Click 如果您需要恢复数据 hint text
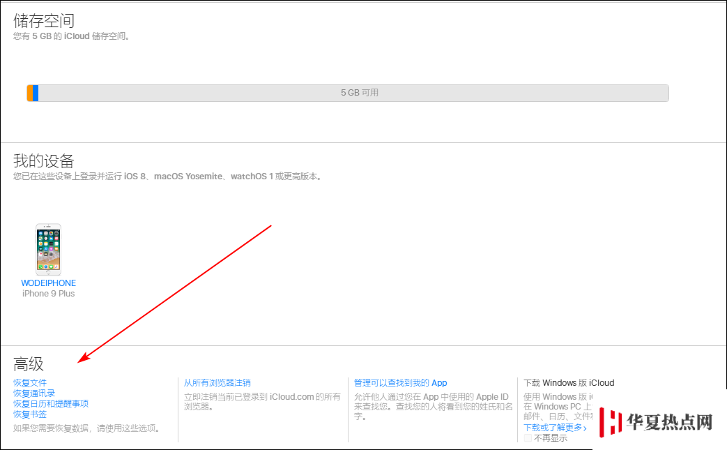This screenshot has height=450, width=727. click(x=87, y=428)
